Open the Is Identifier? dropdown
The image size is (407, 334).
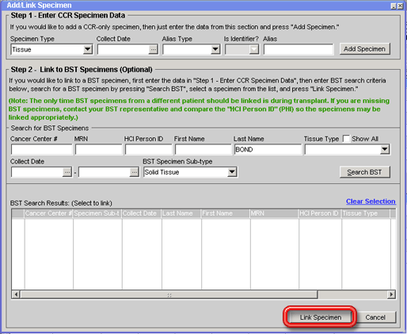(x=254, y=49)
